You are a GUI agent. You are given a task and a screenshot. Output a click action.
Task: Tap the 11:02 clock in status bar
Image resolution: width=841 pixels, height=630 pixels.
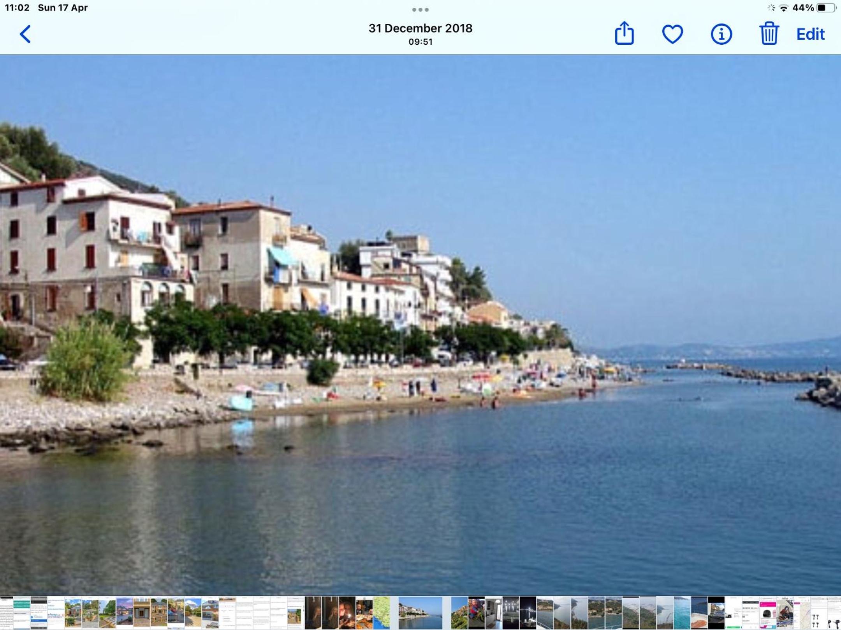point(17,8)
